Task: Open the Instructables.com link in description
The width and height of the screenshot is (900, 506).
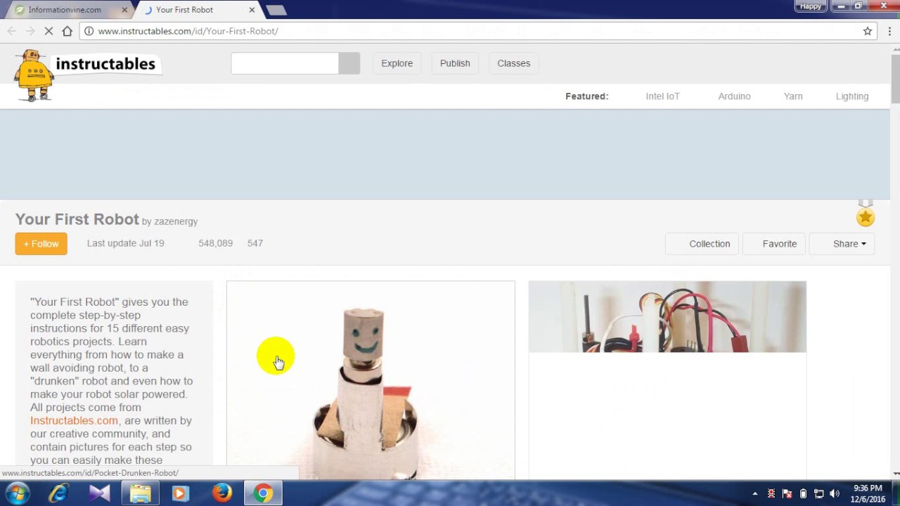Action: pyautogui.click(x=74, y=420)
